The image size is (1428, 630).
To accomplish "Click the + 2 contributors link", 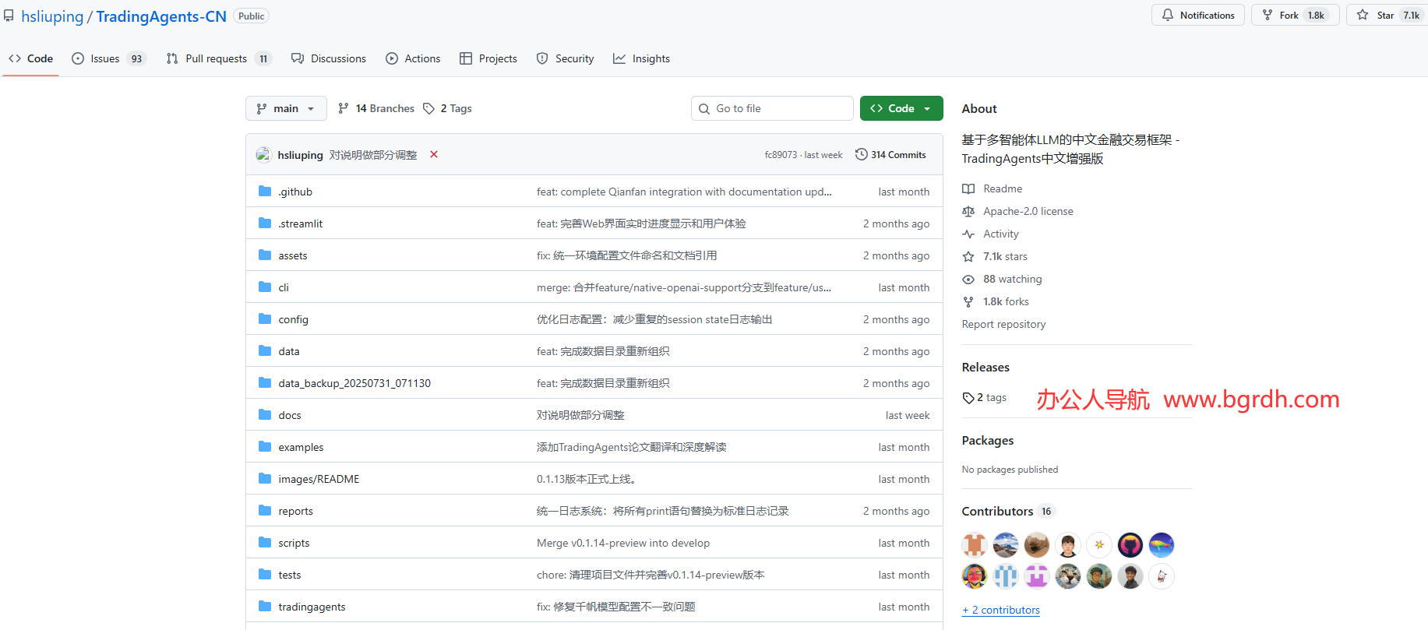I will pos(1001,610).
